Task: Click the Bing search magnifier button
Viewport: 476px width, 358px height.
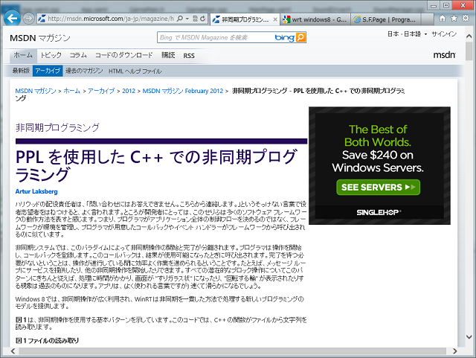Action: (x=300, y=37)
